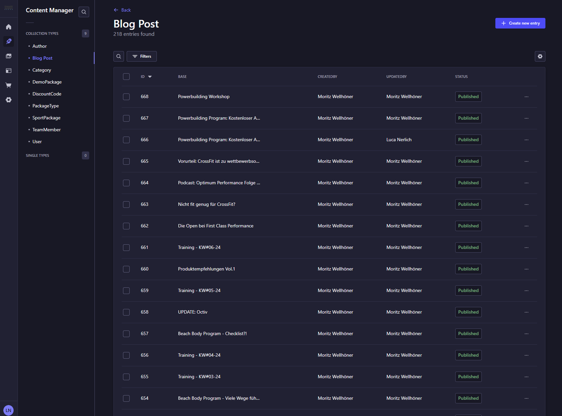Image resolution: width=562 pixels, height=416 pixels.
Task: Select all entries with header checkbox
Action: click(x=126, y=77)
